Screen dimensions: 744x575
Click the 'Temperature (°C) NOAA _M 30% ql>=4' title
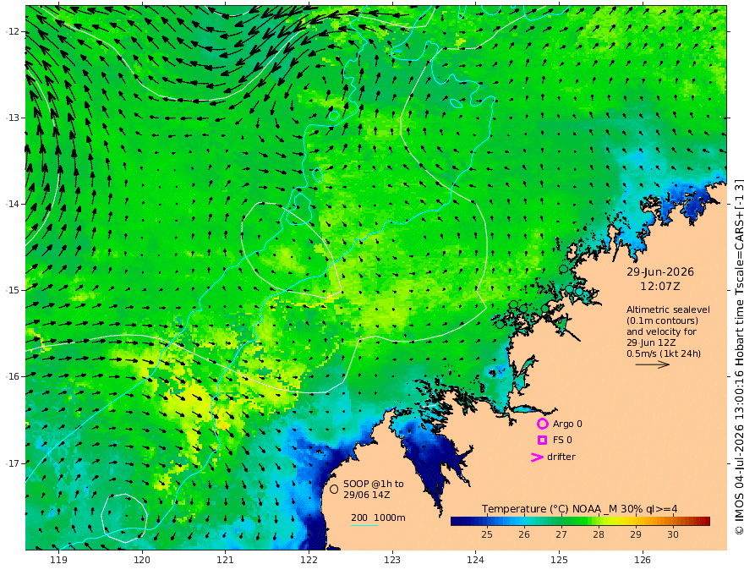[580, 509]
